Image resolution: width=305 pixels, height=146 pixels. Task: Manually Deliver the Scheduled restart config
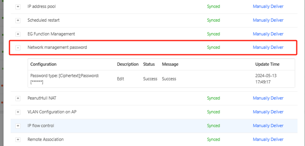click(x=268, y=20)
